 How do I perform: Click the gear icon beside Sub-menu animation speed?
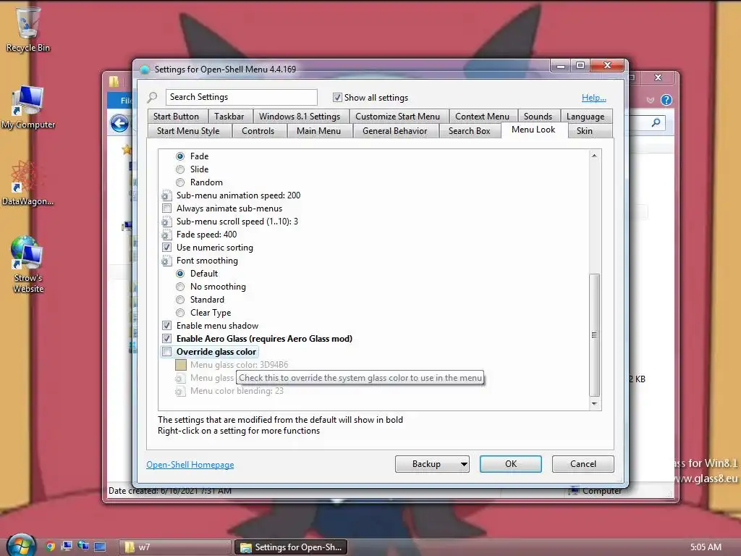(166, 195)
